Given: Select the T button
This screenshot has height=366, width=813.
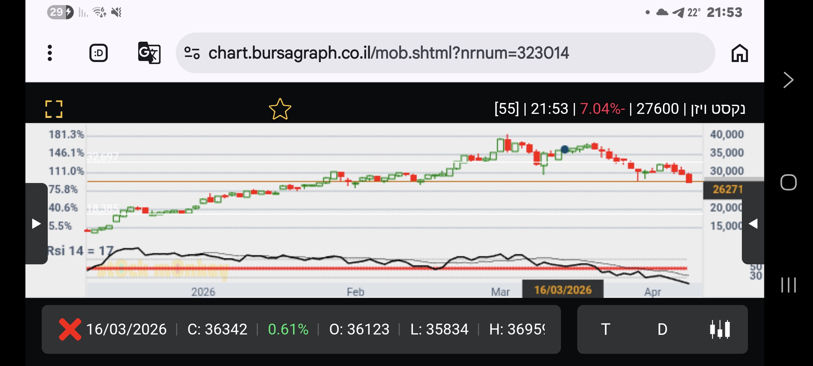Looking at the screenshot, I should [x=606, y=329].
